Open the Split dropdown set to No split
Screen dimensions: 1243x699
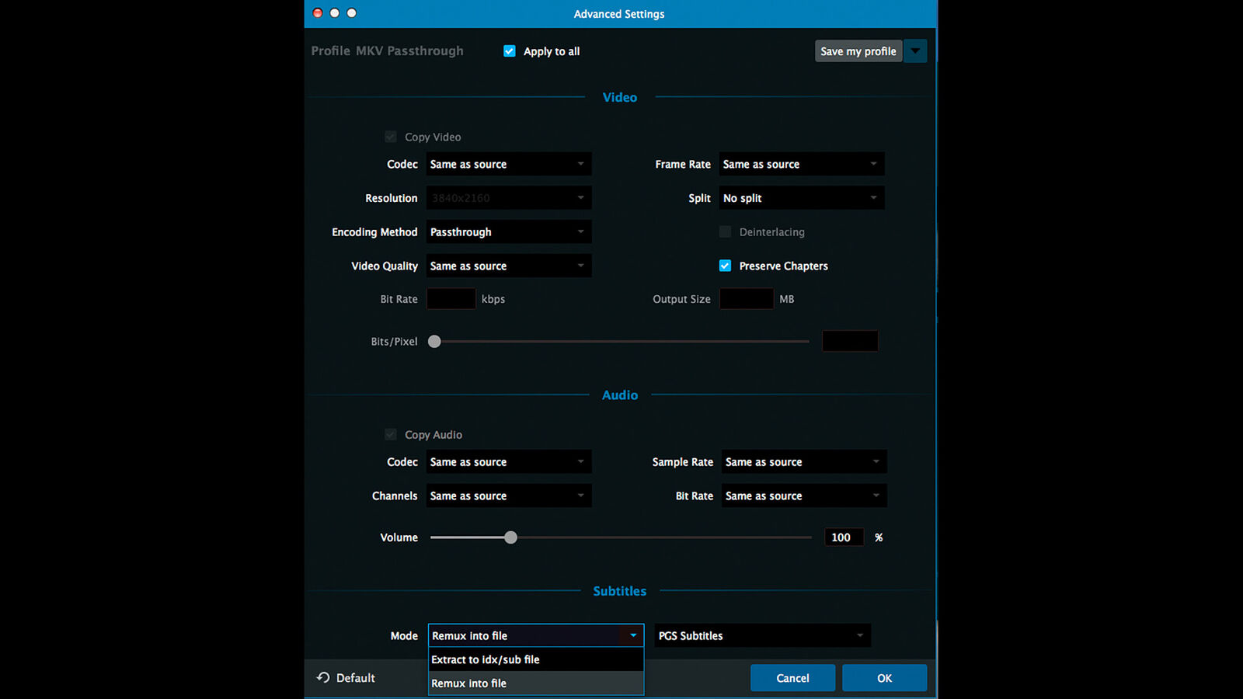pos(801,198)
